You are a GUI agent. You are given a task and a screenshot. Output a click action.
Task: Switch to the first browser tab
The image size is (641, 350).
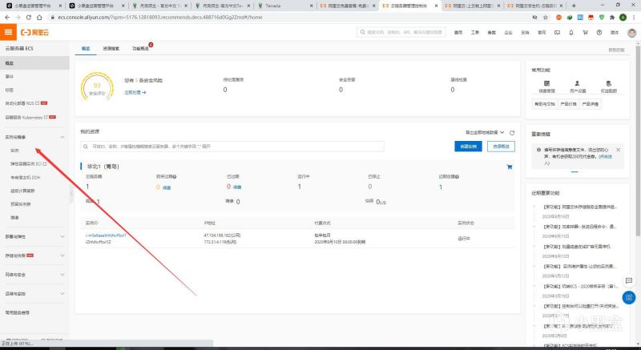pyautogui.click(x=34, y=6)
